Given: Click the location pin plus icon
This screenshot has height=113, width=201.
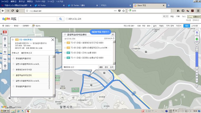Looking at the screenshot, I should tap(197, 85).
